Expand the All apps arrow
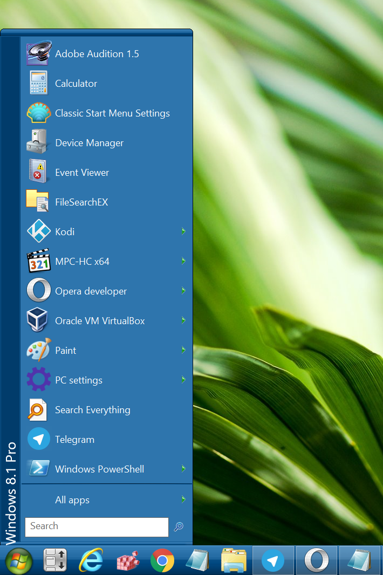Viewport: 383px width, 575px height. (x=183, y=499)
